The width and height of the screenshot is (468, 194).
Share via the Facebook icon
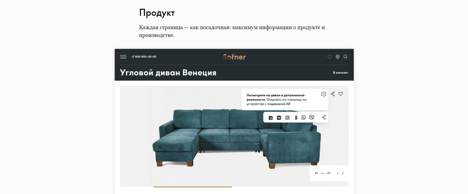coord(271,118)
